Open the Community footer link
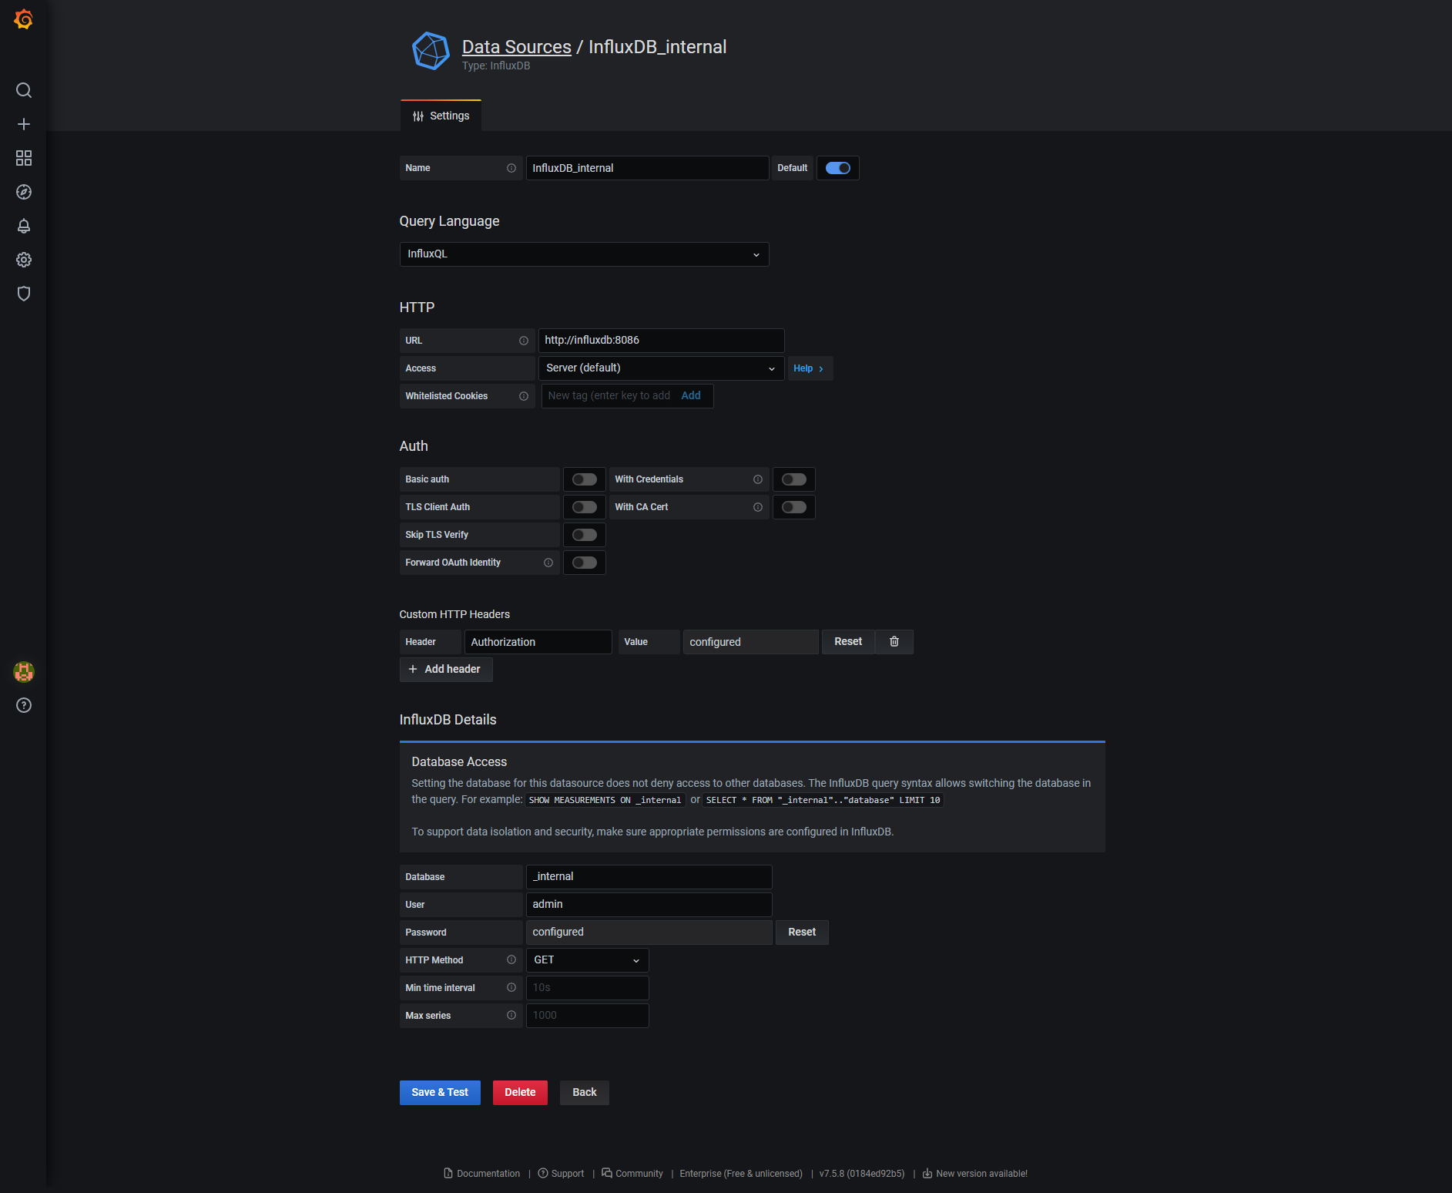The height and width of the screenshot is (1193, 1452). [x=639, y=1173]
